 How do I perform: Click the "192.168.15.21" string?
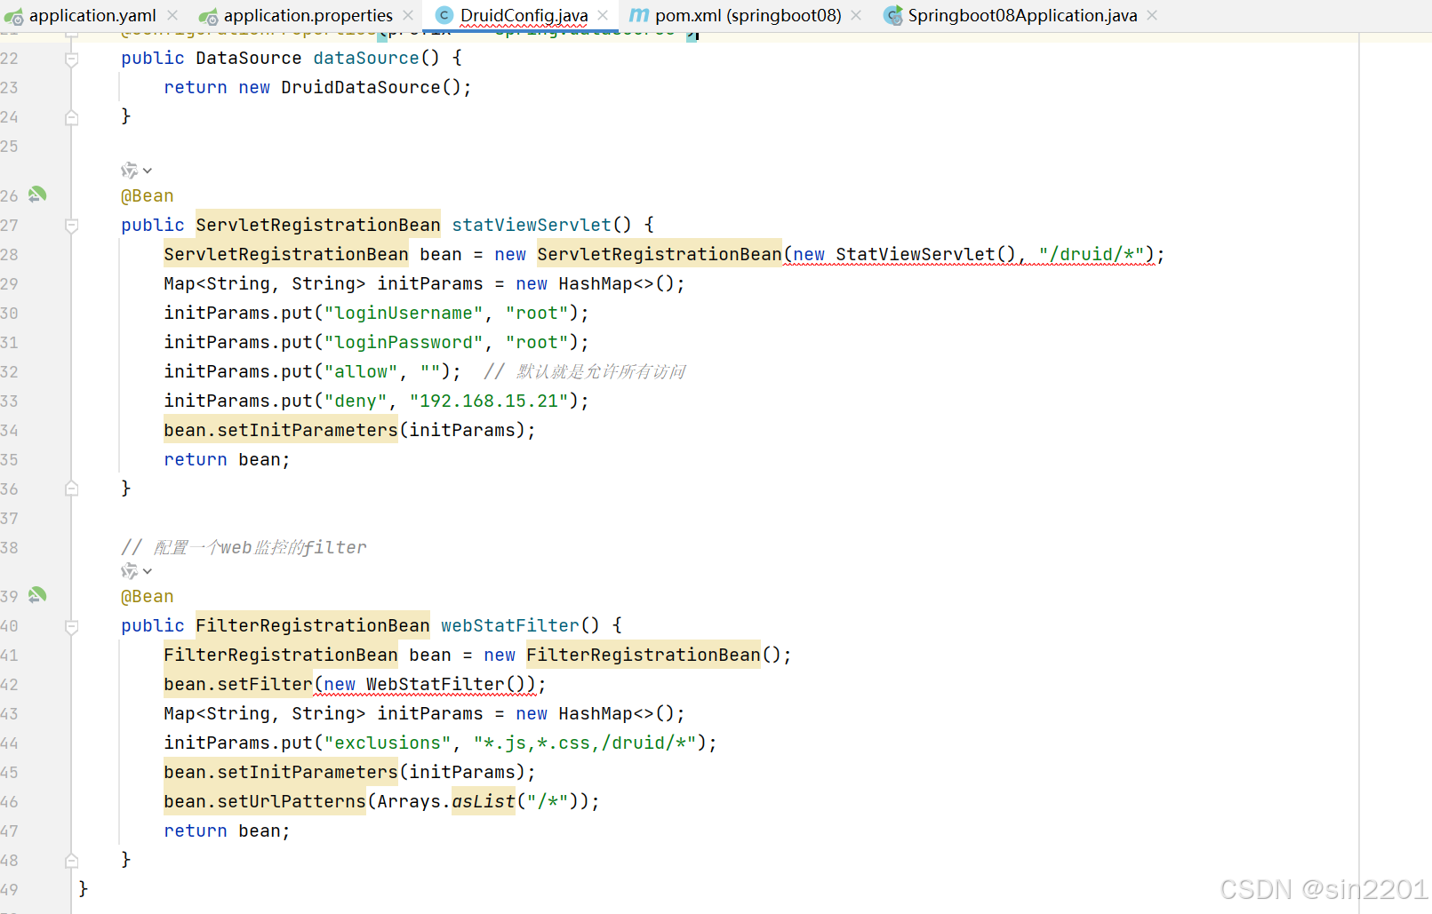489,401
